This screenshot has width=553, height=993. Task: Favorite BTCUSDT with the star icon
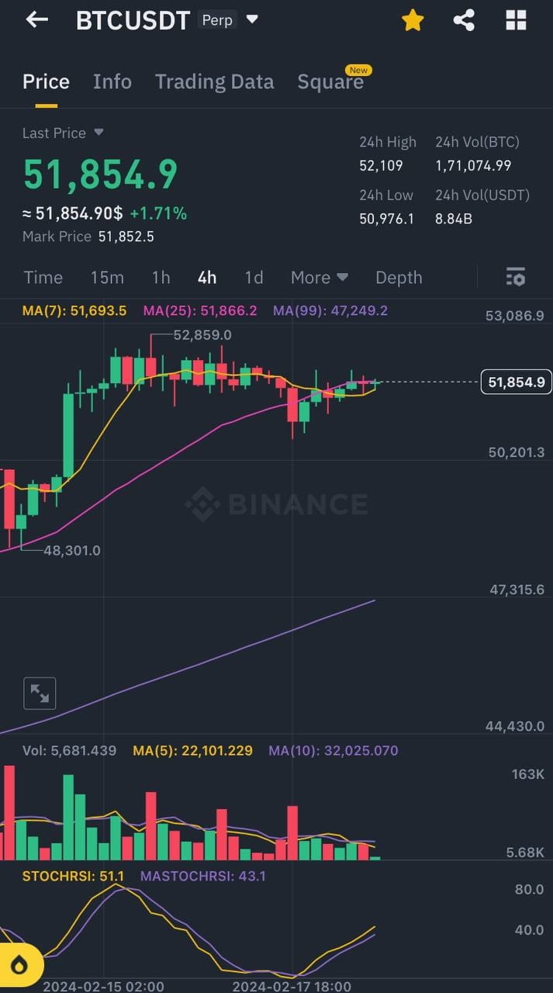[413, 20]
